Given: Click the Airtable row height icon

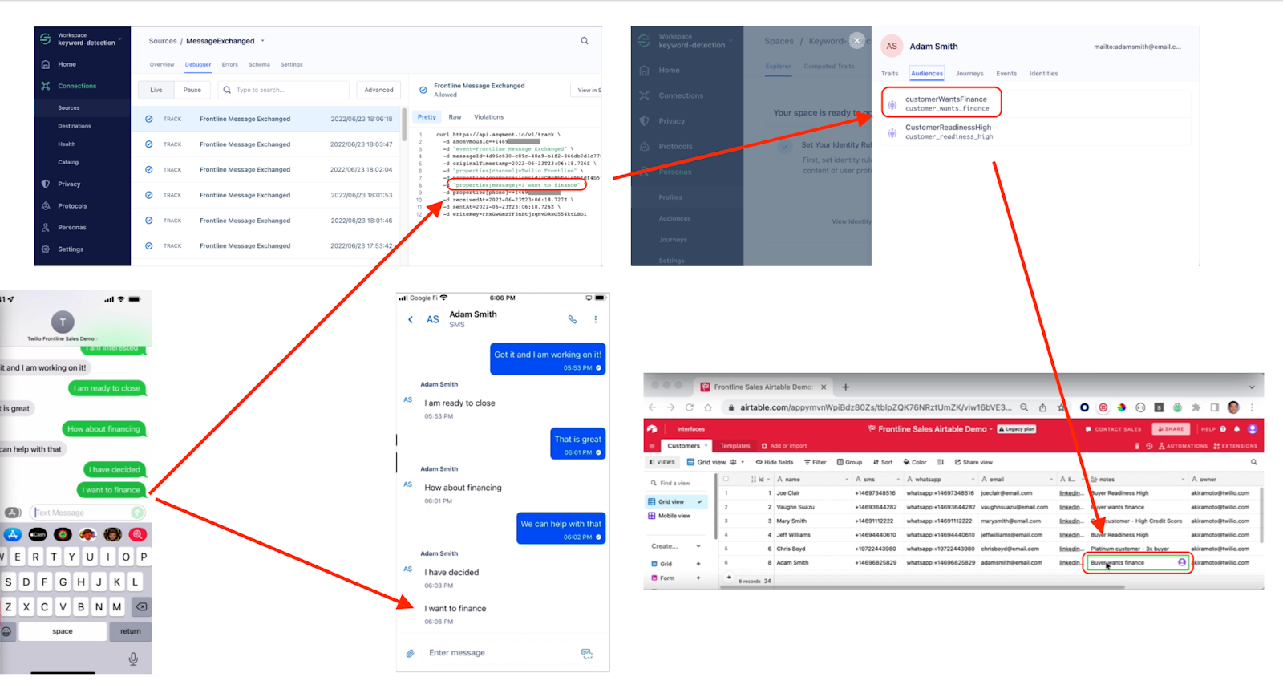Looking at the screenshot, I should click(x=941, y=462).
